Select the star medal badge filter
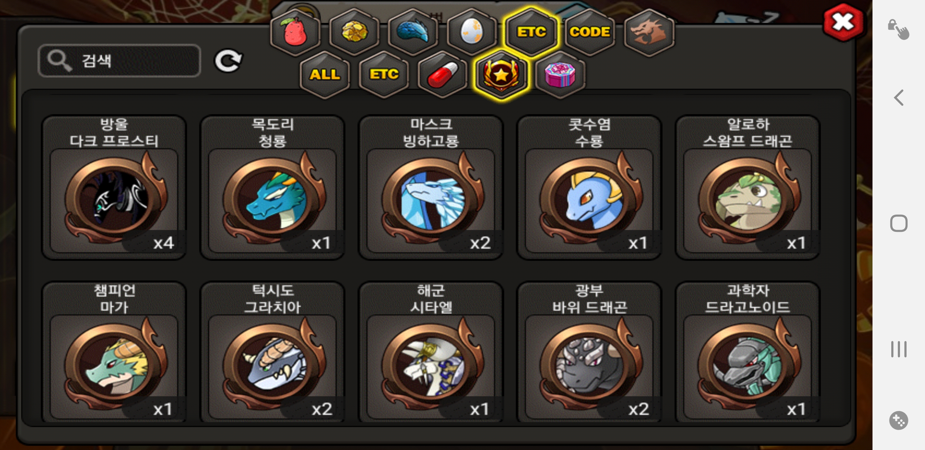The height and width of the screenshot is (450, 925). click(501, 74)
